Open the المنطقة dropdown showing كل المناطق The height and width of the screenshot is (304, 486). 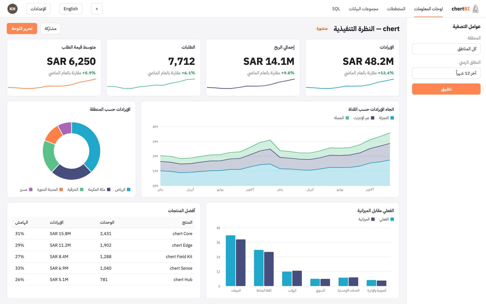[446, 49]
